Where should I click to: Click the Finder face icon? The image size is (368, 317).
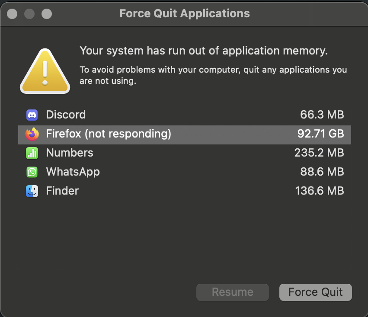32,191
